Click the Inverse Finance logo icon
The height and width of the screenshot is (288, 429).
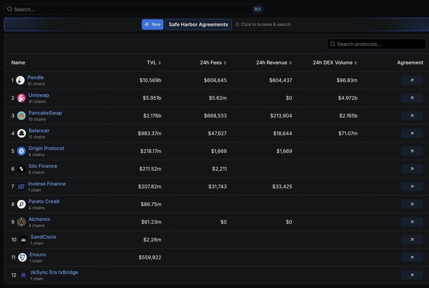pyautogui.click(x=21, y=186)
